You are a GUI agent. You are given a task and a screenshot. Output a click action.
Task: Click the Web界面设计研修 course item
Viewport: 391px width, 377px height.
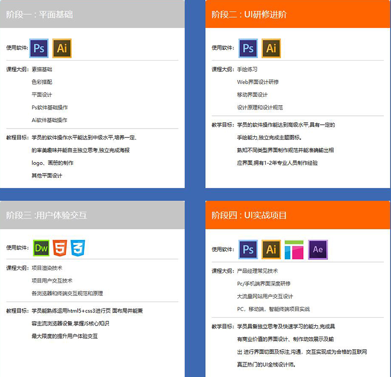click(x=258, y=82)
